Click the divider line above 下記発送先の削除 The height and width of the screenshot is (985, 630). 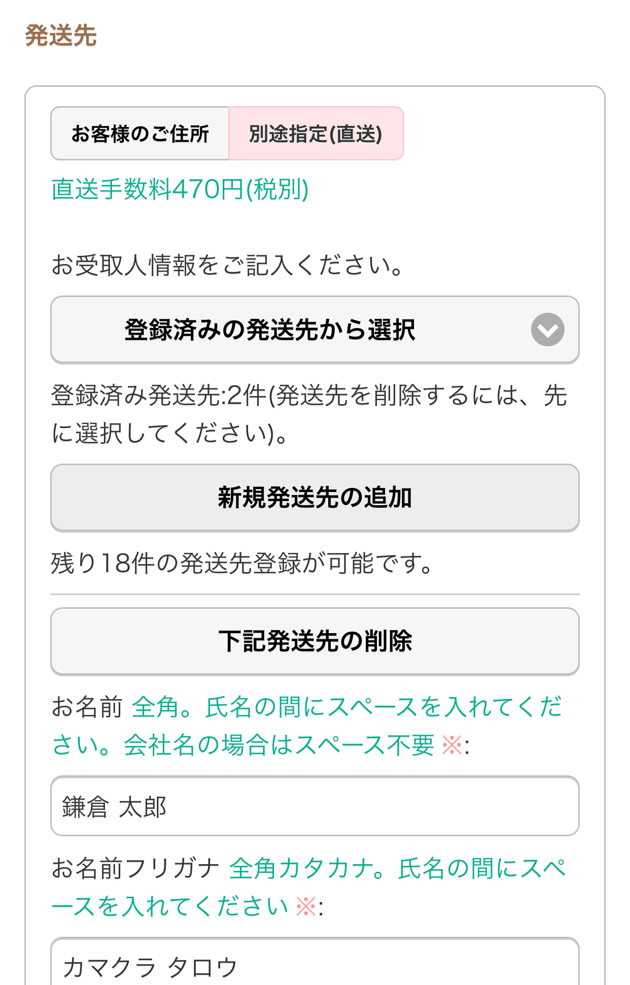pos(314,594)
